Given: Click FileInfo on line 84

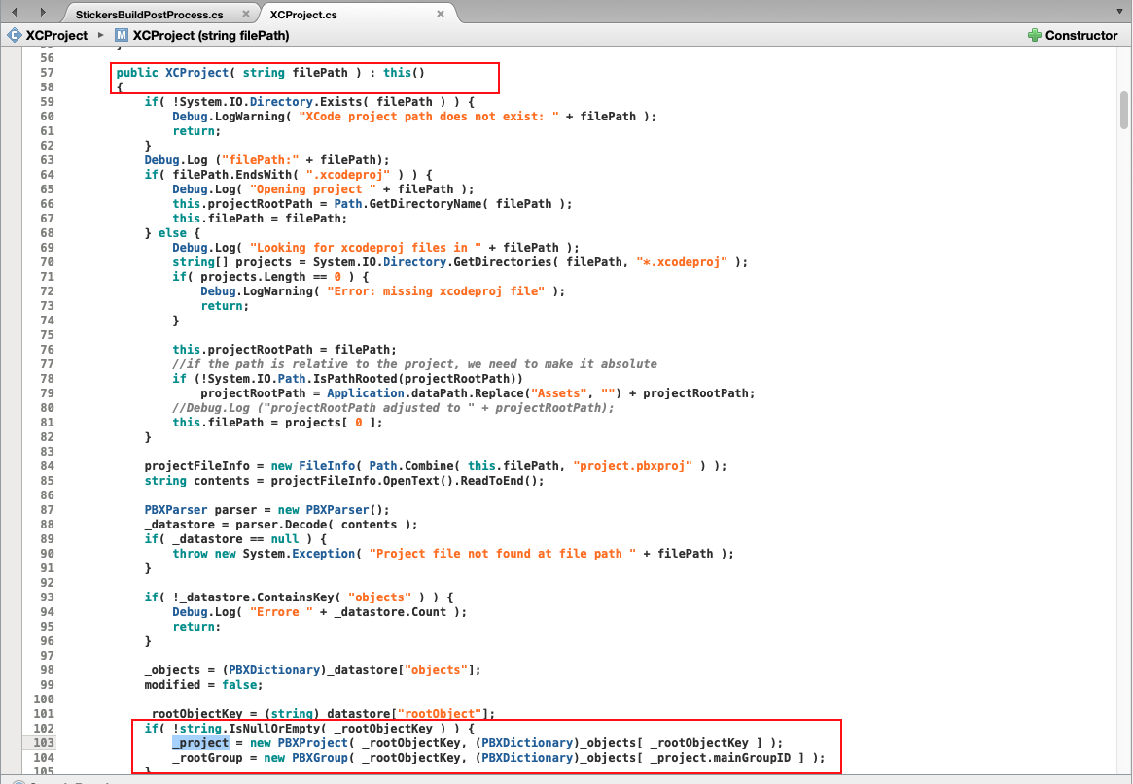Looking at the screenshot, I should click(x=328, y=466).
